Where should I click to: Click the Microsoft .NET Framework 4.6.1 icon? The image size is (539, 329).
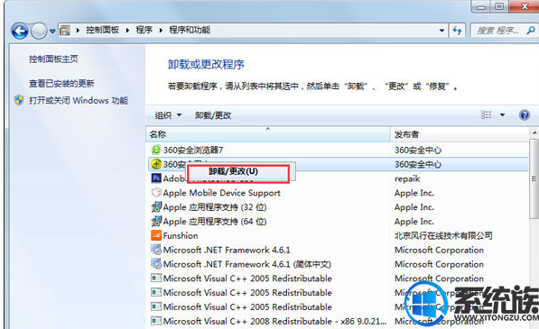tap(156, 250)
